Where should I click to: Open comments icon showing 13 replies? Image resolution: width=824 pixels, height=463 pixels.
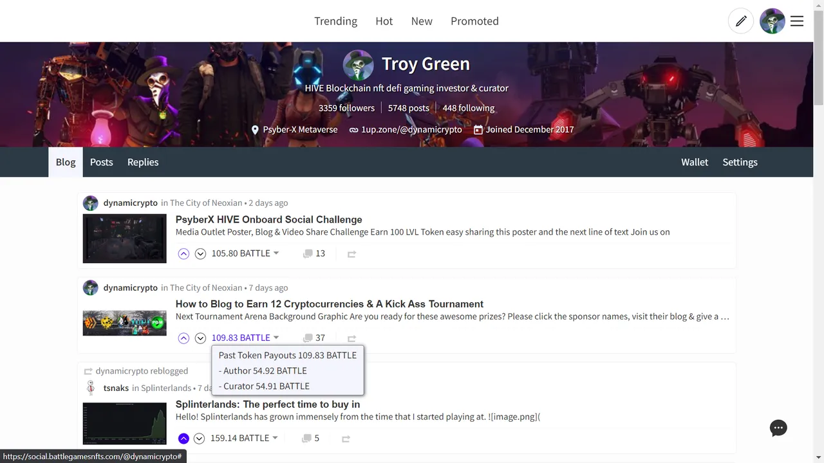[x=308, y=254]
